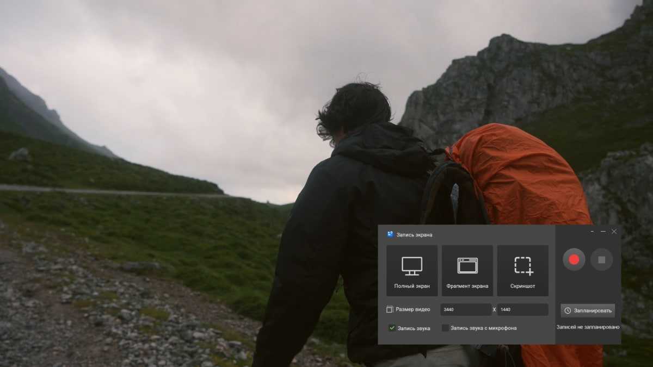The width and height of the screenshot is (653, 367).
Task: Select the Полный экран monitor icon
Action: pos(412,266)
